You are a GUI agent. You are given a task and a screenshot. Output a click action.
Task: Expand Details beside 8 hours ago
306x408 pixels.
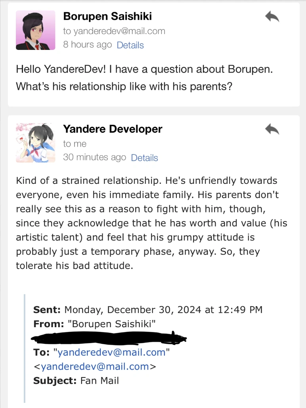pyautogui.click(x=130, y=45)
